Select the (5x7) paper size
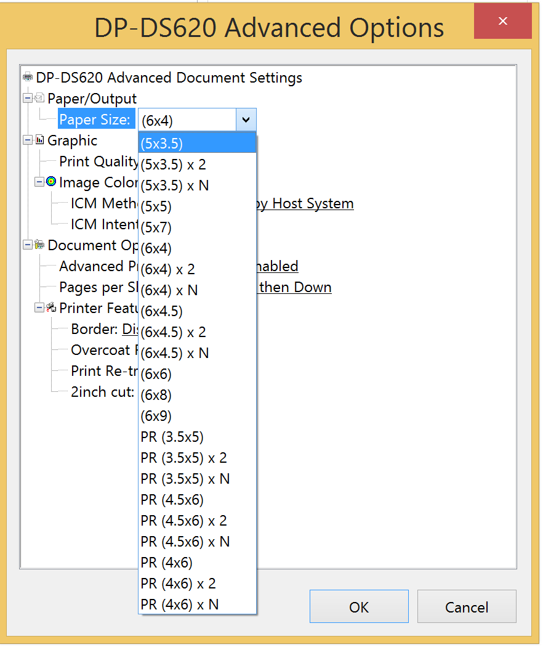Viewport: 543px width, 647px height. [198, 227]
